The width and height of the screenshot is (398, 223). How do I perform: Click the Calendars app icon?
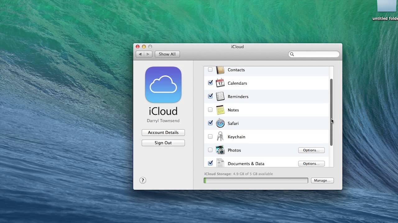tap(220, 83)
